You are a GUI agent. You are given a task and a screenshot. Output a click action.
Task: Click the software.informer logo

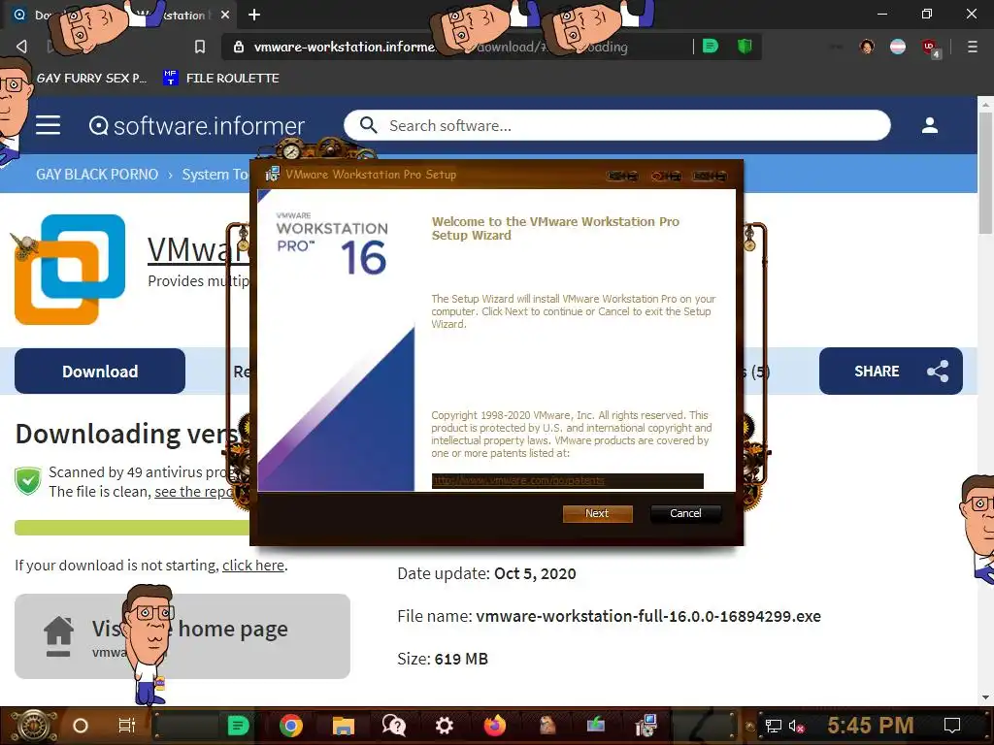196,125
